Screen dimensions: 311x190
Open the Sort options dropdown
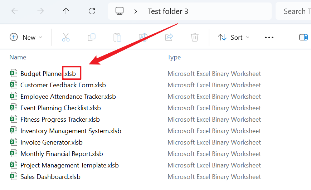(x=234, y=37)
